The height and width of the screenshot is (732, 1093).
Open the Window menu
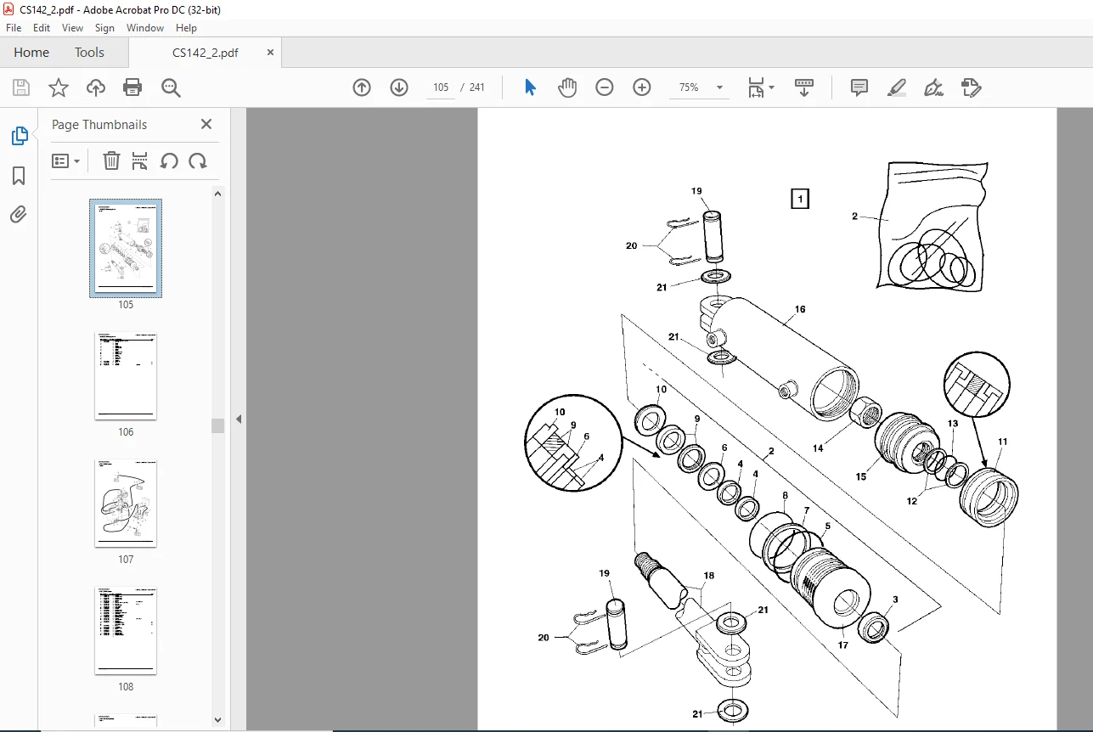tap(145, 28)
